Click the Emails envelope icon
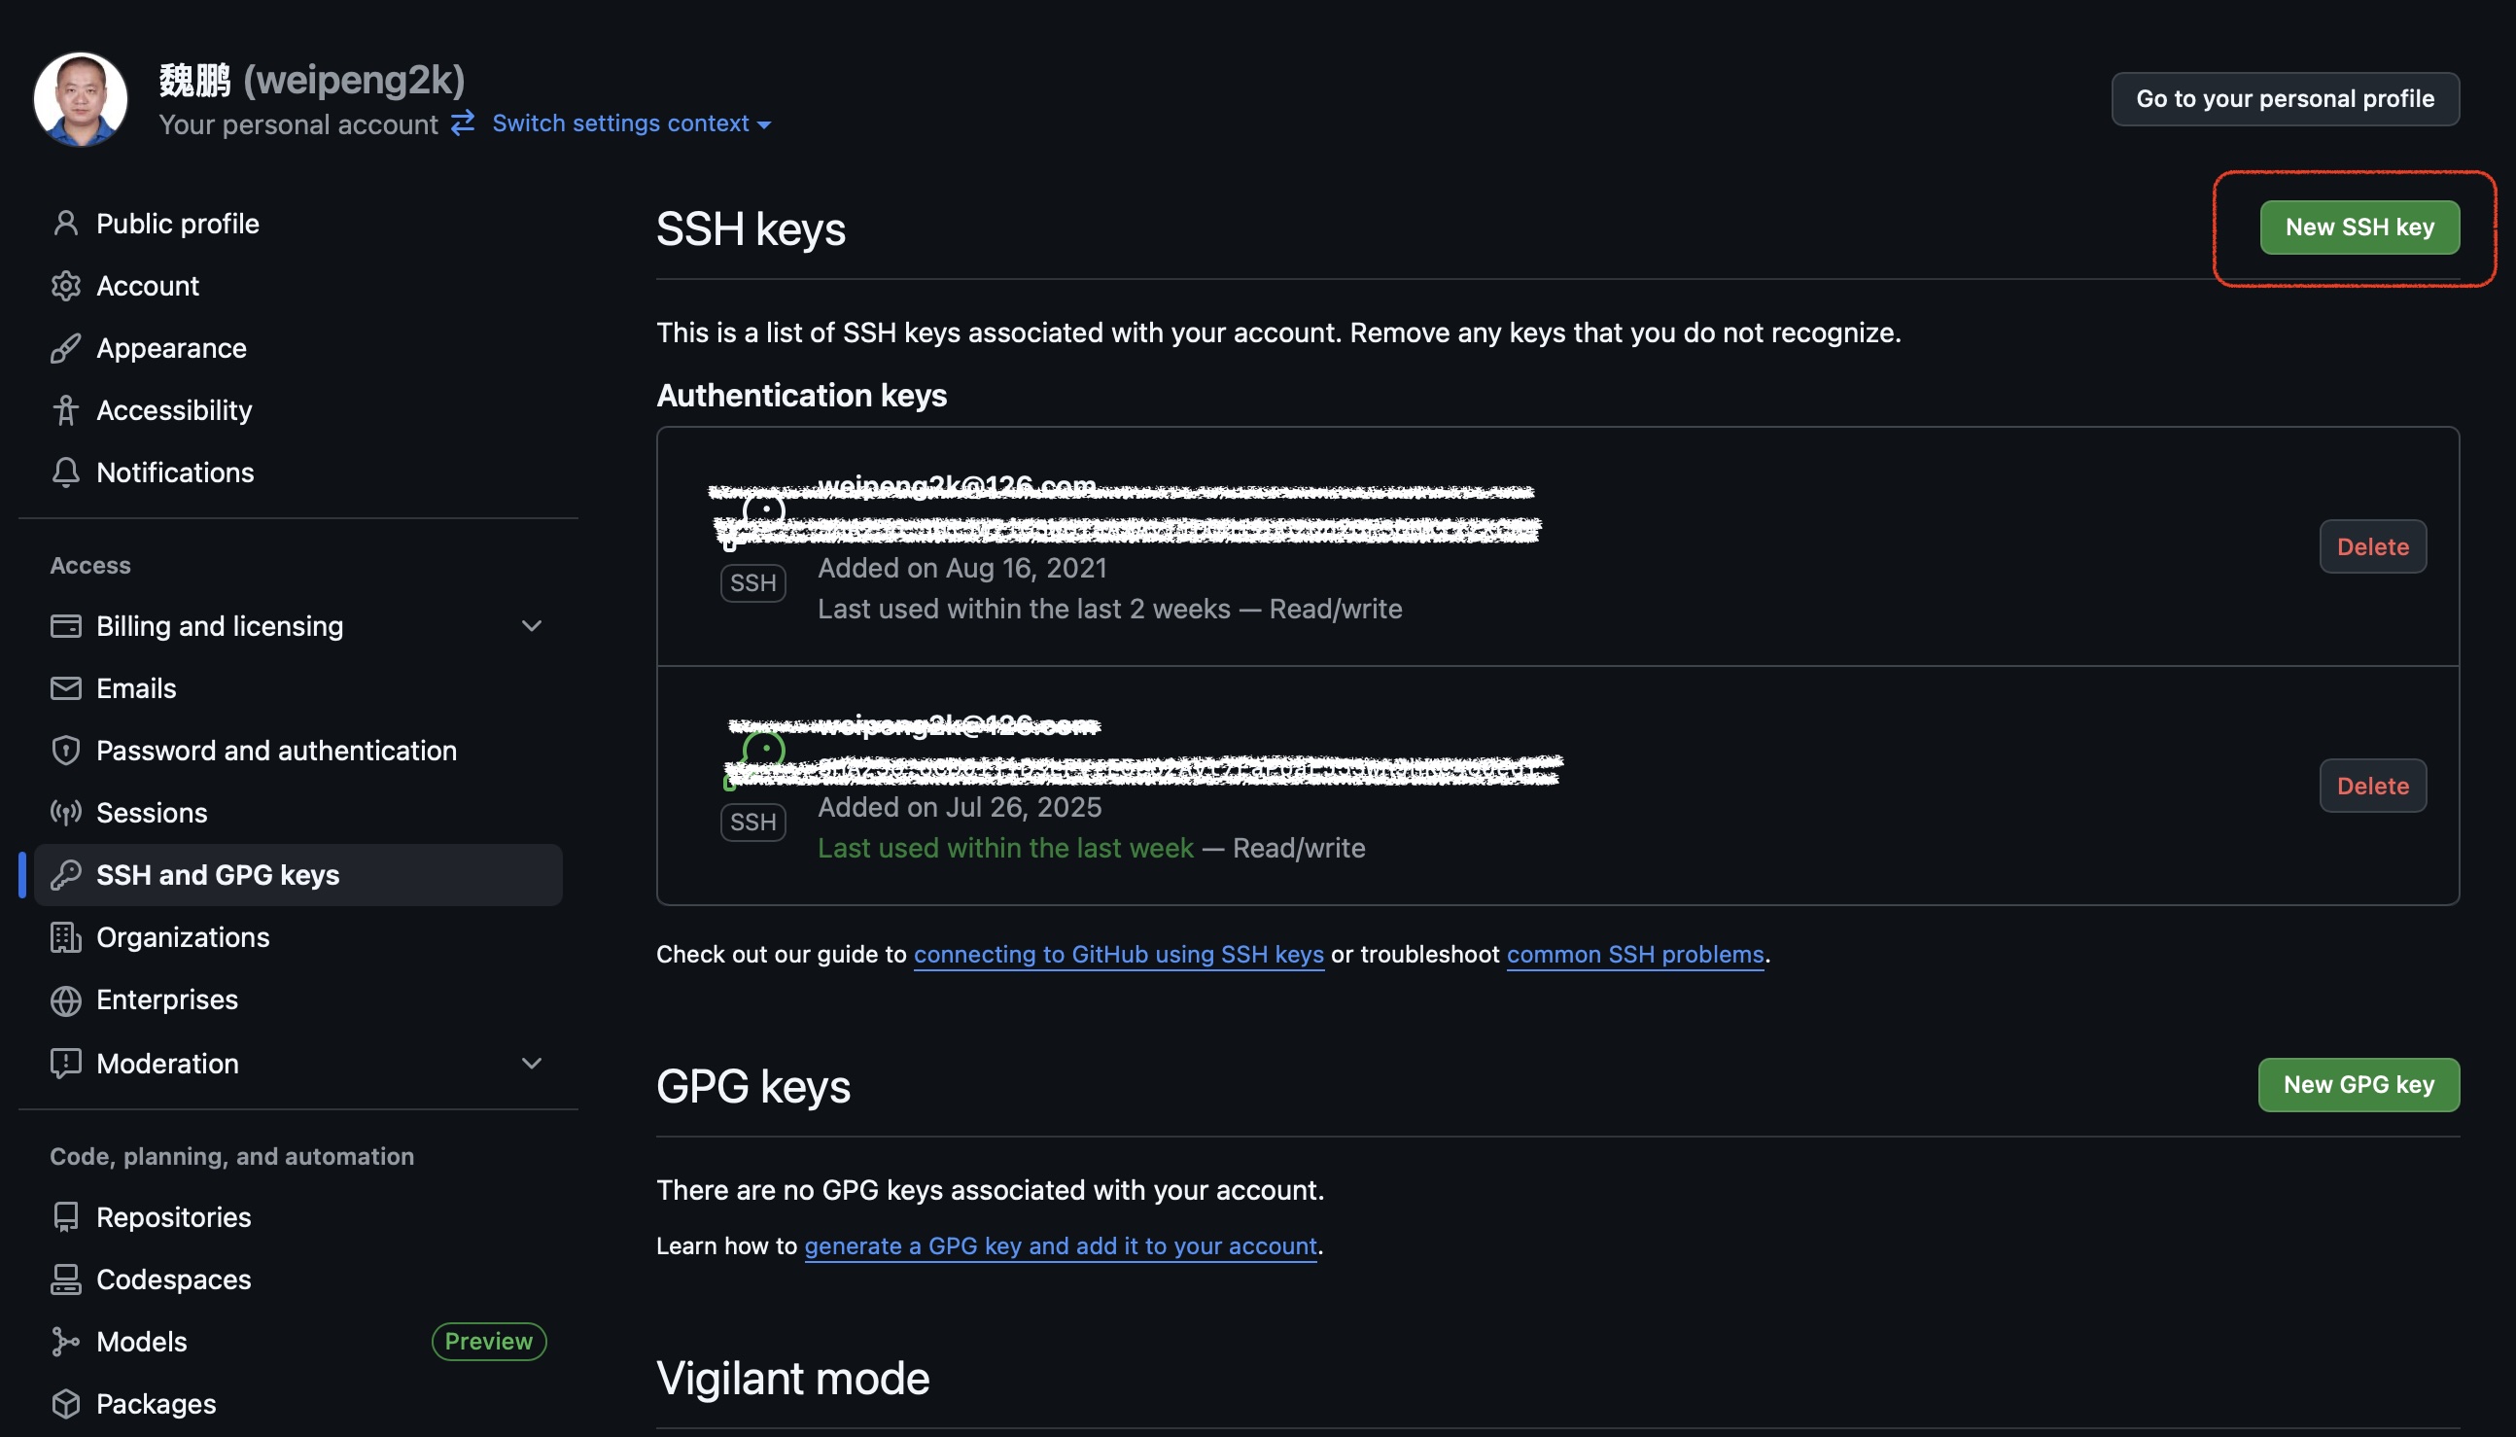 click(x=65, y=689)
